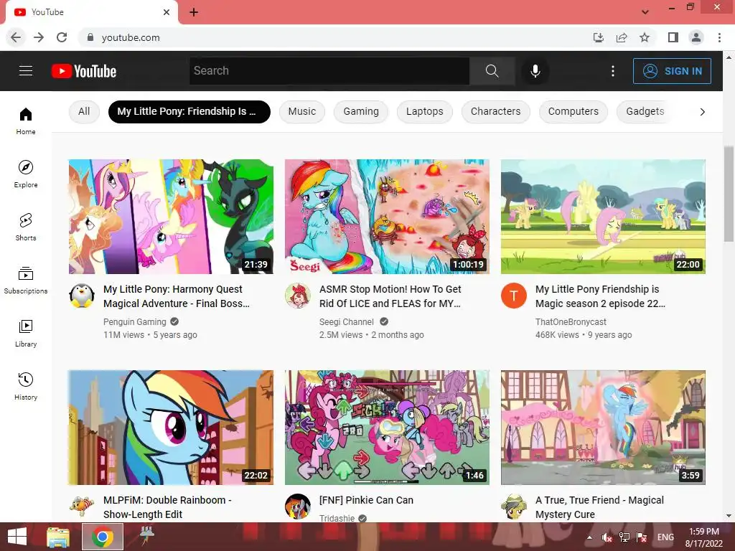Select the Music chip

[302, 111]
